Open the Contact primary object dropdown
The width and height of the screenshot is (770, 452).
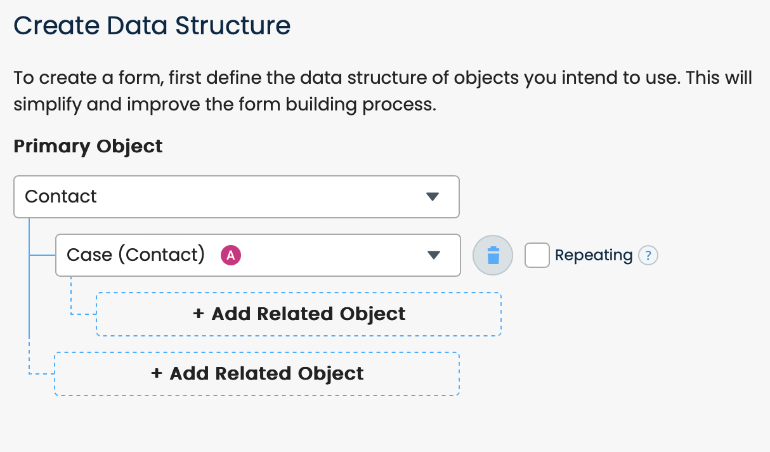tap(236, 197)
